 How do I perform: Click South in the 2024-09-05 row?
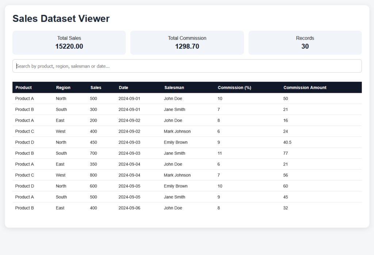click(61, 197)
